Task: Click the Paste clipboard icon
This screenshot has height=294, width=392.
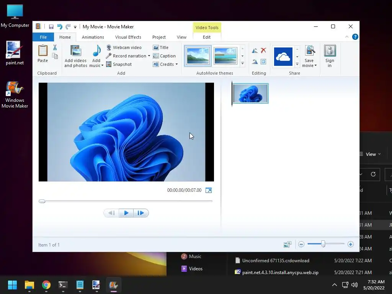Action: click(x=43, y=51)
